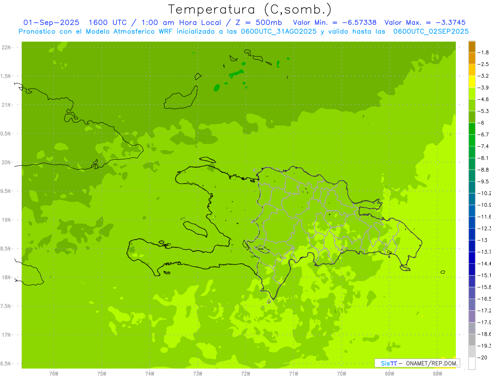Click the title Temperatura (C,somb.)
This screenshot has height=379, width=491.
pyautogui.click(x=250, y=9)
